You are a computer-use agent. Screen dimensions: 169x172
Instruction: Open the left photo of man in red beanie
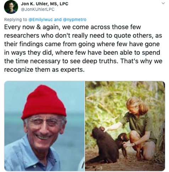tap(44, 126)
